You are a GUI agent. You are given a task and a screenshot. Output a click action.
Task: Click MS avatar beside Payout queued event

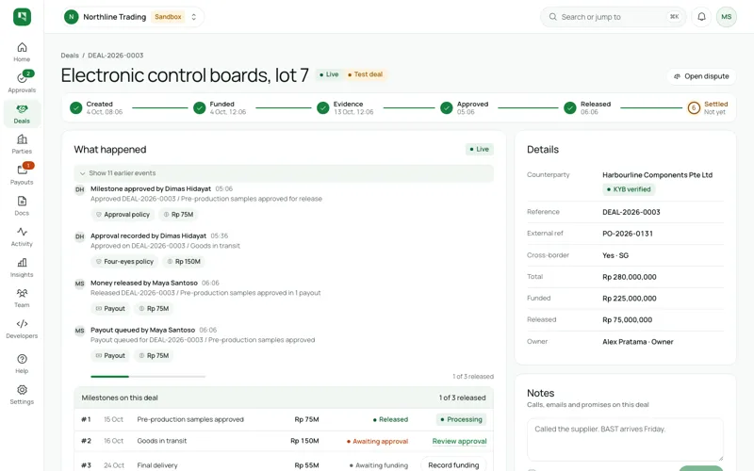79,331
